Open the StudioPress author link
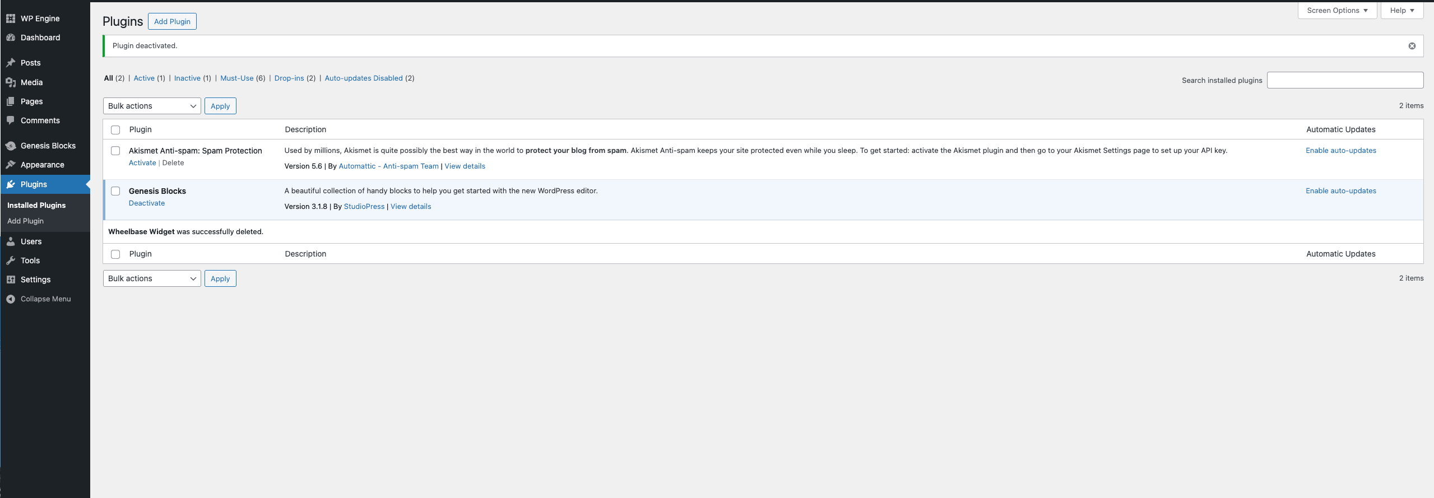Screen dimensions: 1434x498 coord(364,207)
